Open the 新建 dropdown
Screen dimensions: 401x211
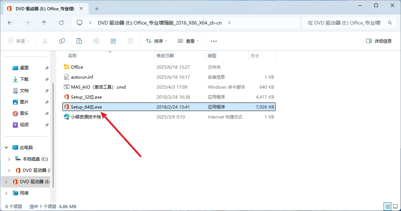[x=19, y=41]
